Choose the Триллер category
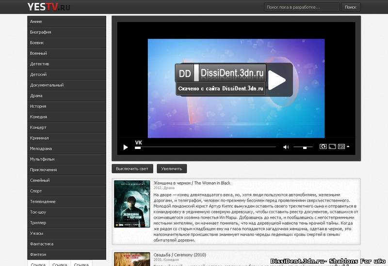The width and height of the screenshot is (388, 266). click(x=67, y=223)
